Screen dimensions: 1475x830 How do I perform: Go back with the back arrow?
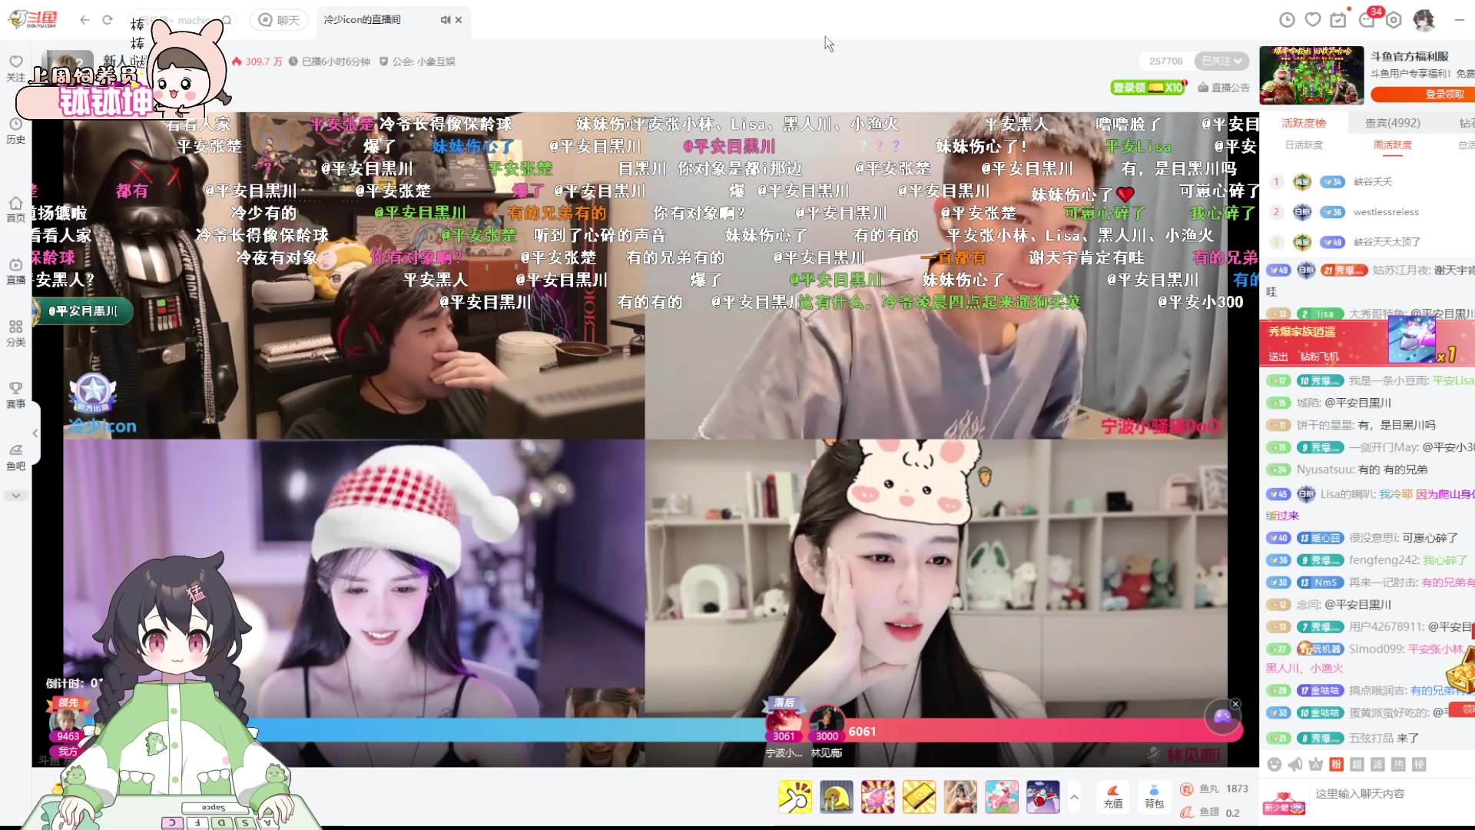[x=85, y=20]
